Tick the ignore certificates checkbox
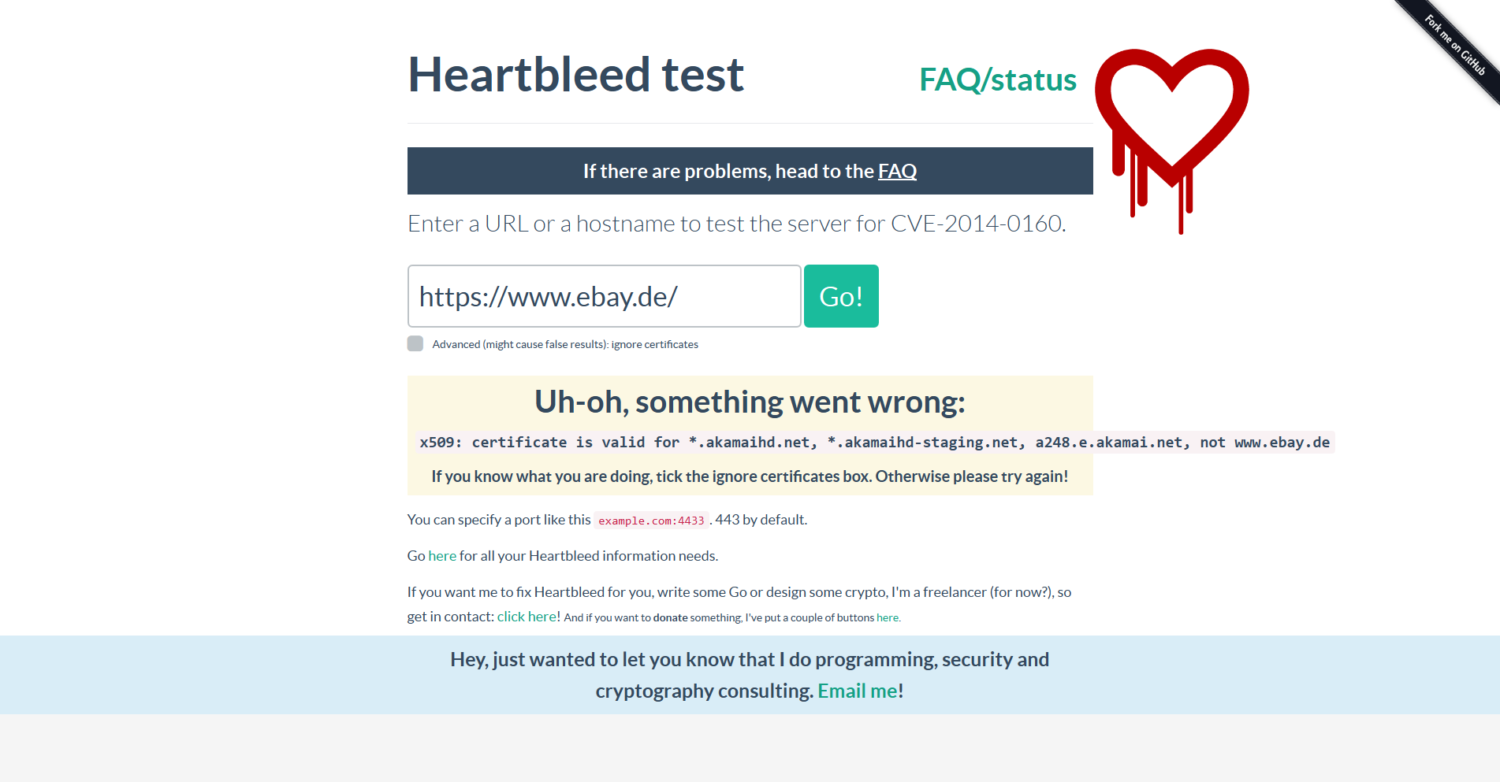Viewport: 1500px width, 782px height. (415, 343)
